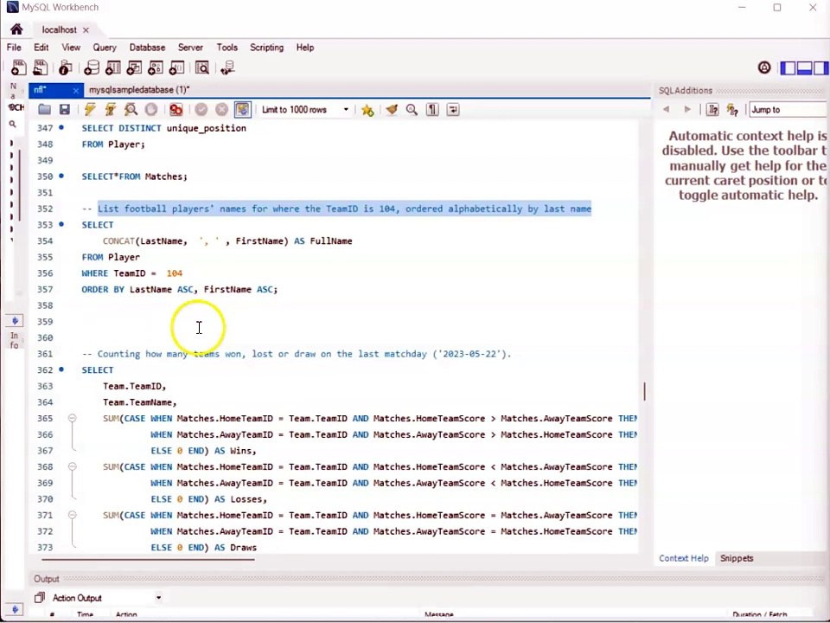Open the object inspector icon
This screenshot has height=623, width=830.
click(65, 67)
